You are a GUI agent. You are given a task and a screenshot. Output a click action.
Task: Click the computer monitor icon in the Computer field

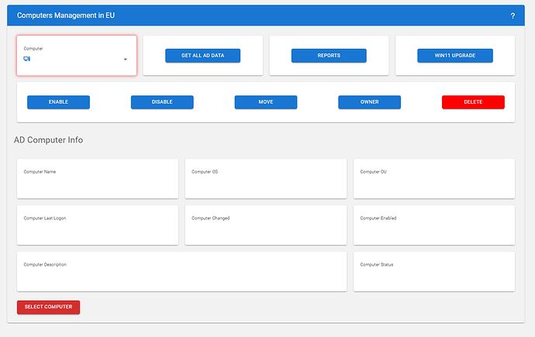click(x=27, y=59)
